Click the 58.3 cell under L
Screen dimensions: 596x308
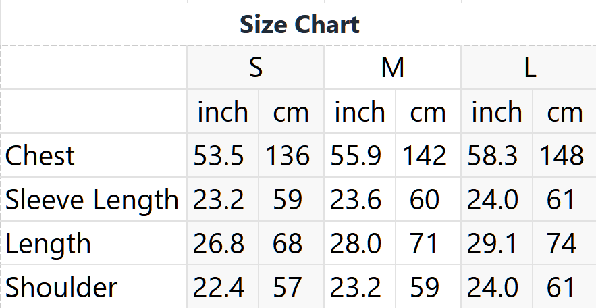[x=497, y=155]
